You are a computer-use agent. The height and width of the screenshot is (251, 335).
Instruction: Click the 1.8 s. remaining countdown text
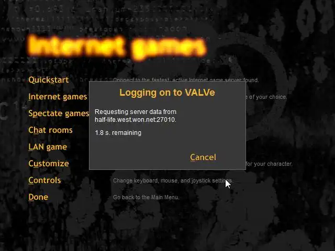(x=118, y=133)
